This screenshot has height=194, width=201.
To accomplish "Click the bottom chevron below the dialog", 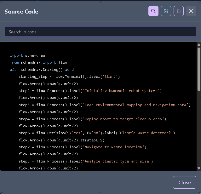I will 100,192.
